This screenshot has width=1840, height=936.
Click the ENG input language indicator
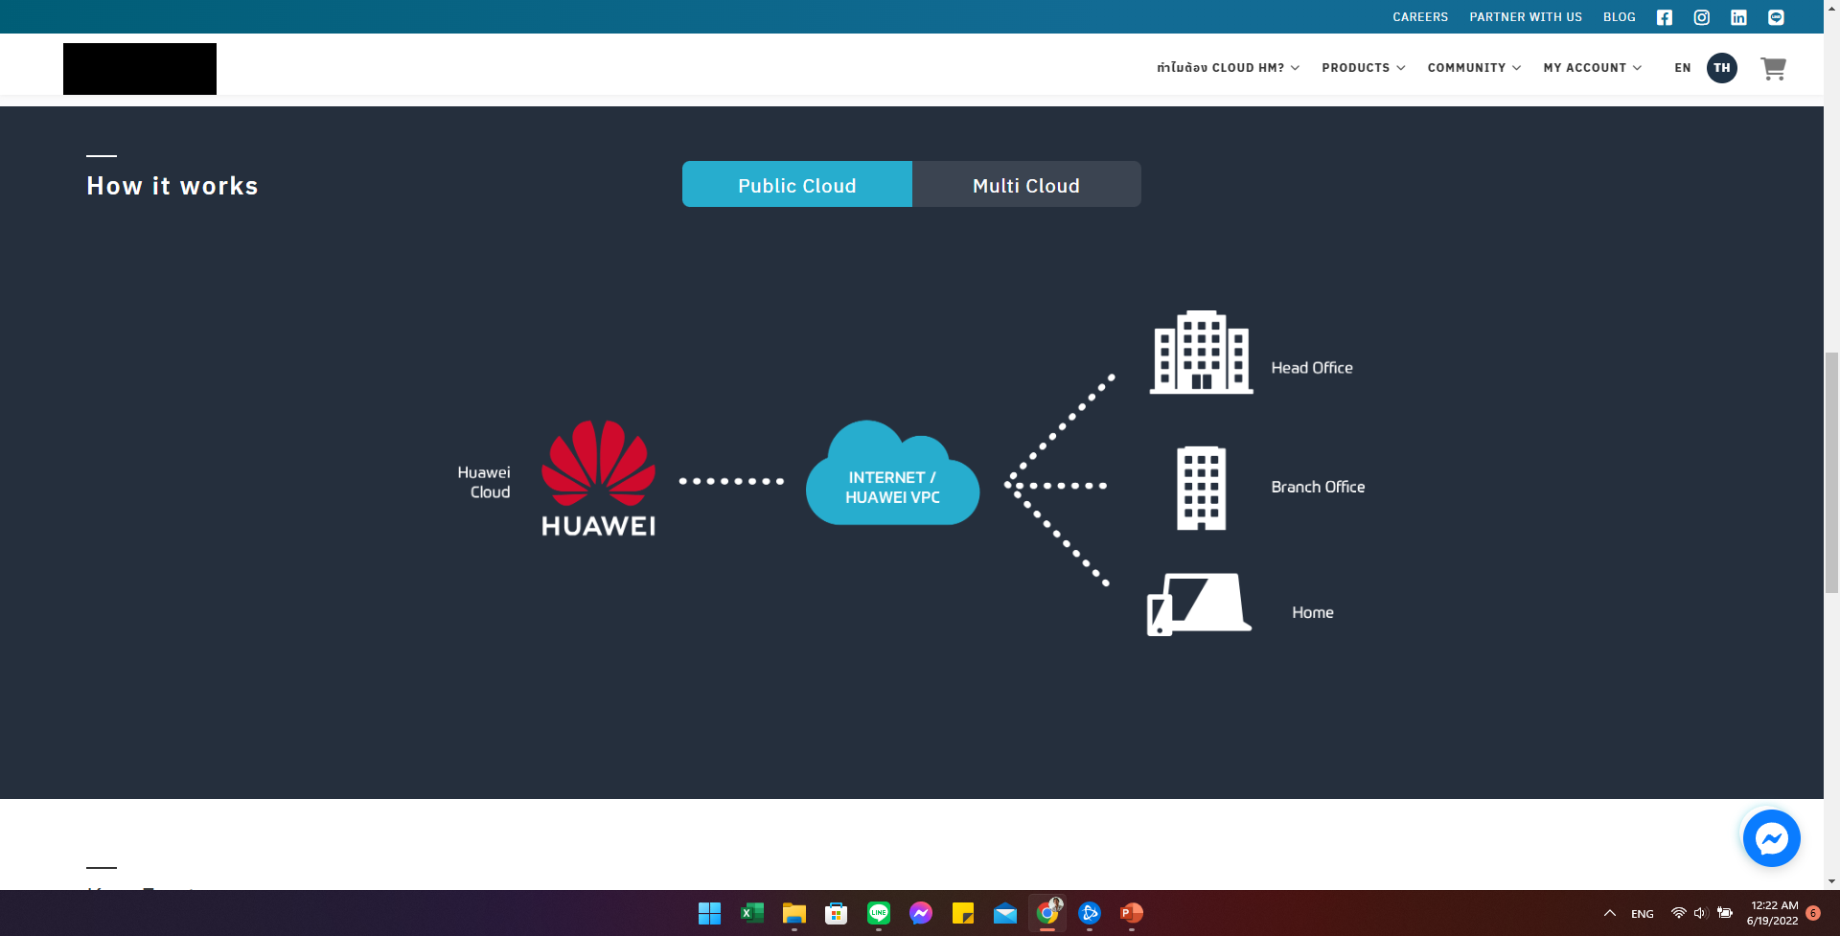(x=1643, y=914)
